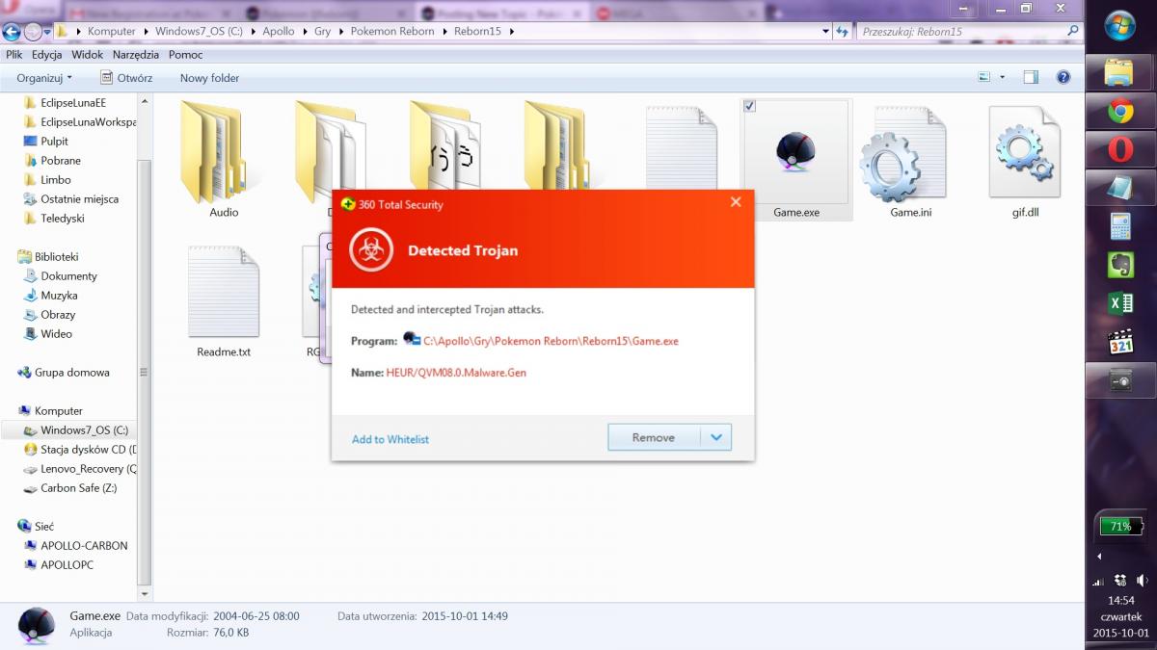Expand the view options dropdown arrow

[x=1002, y=78]
